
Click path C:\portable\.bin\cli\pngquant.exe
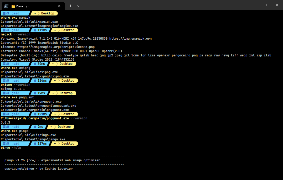point(31,102)
